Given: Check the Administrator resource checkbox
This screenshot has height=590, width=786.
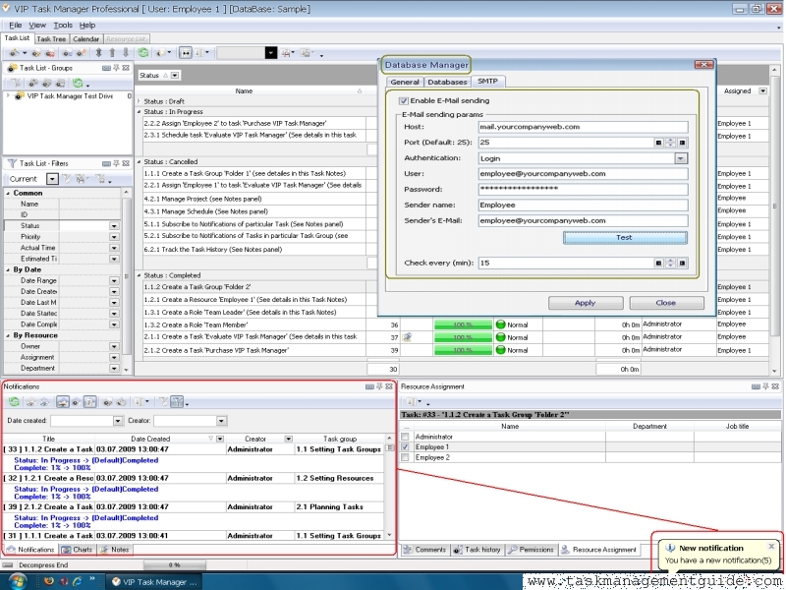Looking at the screenshot, I should [x=405, y=437].
